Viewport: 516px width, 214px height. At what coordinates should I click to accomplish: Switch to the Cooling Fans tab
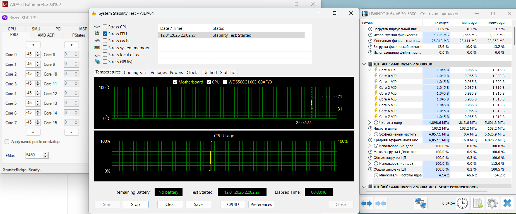(x=136, y=72)
